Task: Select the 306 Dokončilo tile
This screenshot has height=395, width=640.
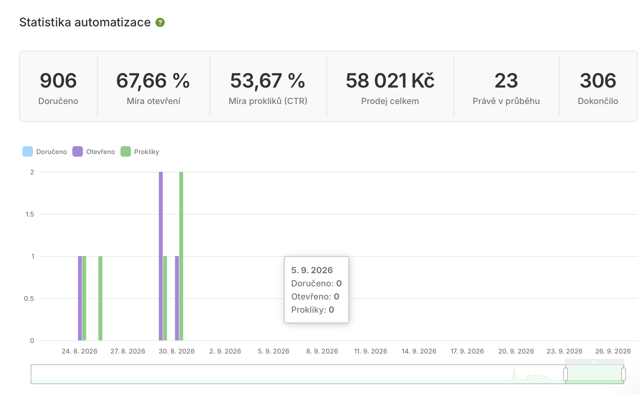Action: click(x=598, y=86)
